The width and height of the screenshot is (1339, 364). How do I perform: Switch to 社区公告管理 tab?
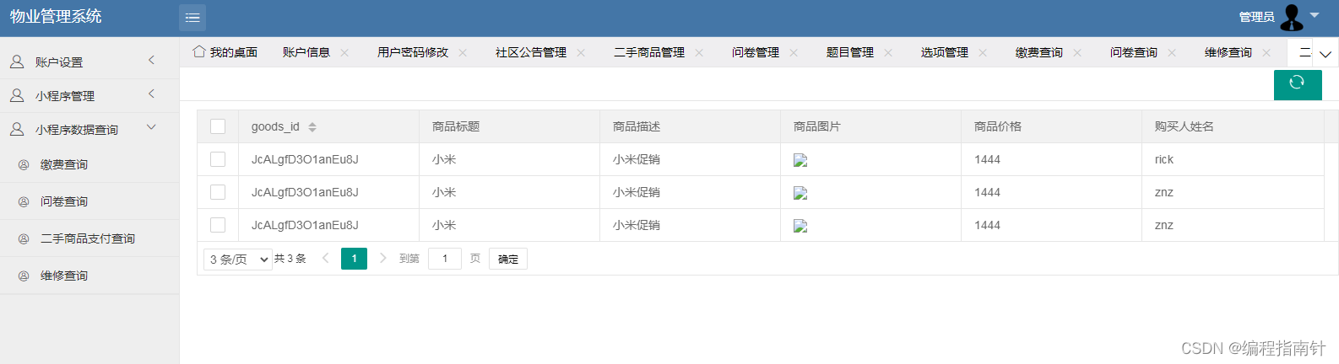pyautogui.click(x=531, y=52)
